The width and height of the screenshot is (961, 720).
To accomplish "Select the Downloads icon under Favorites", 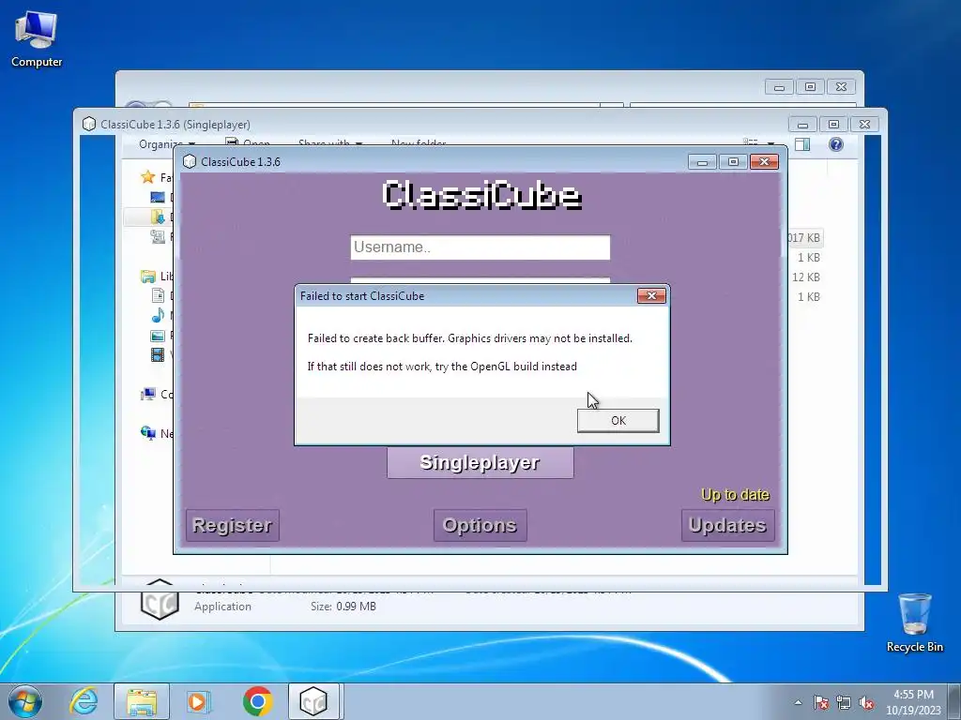I will 158,217.
